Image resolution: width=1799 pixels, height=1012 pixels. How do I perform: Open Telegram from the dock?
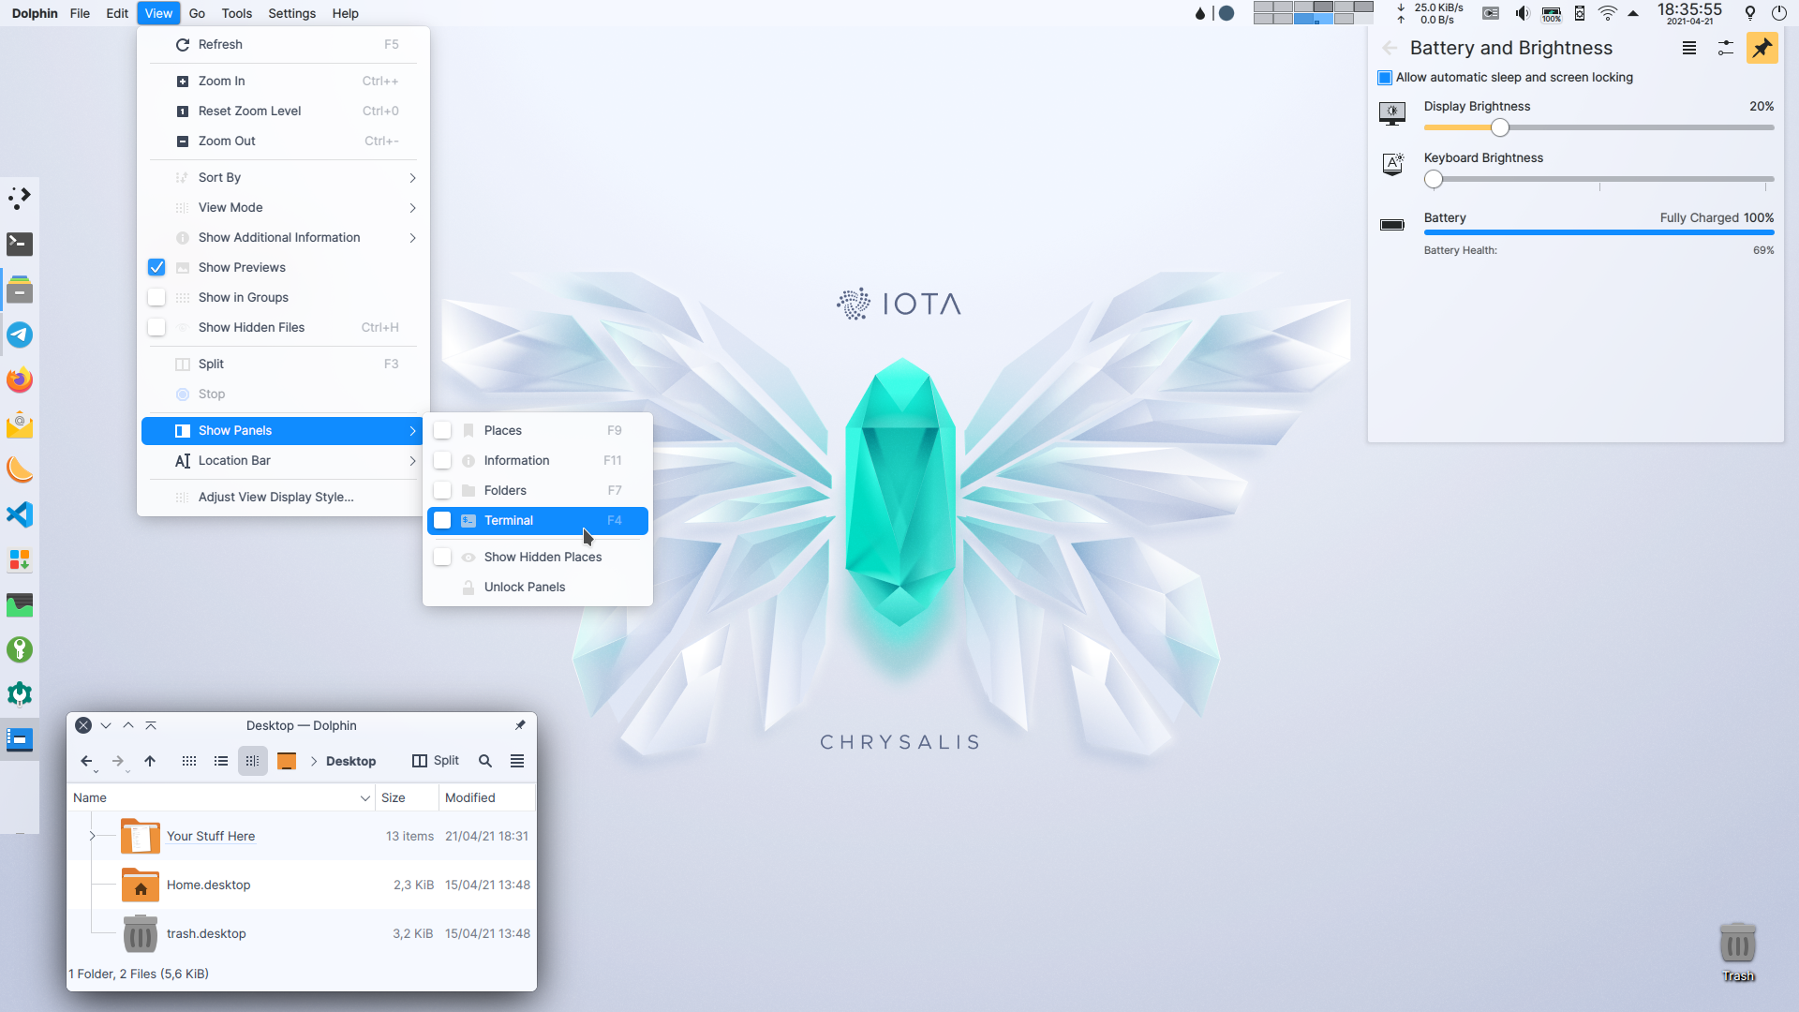tap(20, 335)
